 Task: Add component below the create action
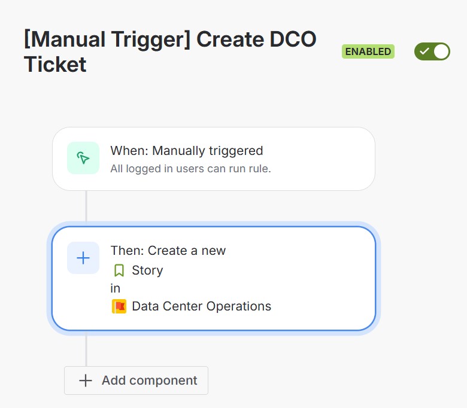[136, 380]
